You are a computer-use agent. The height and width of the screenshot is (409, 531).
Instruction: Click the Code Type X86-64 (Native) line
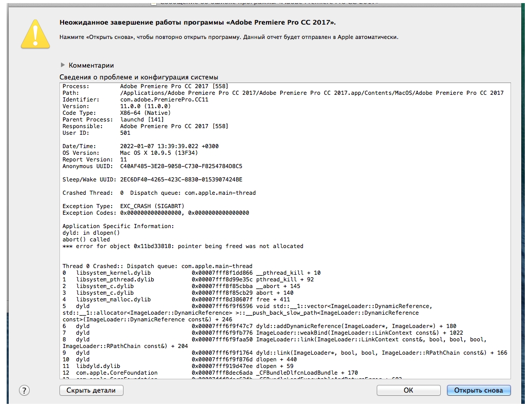pos(116,113)
